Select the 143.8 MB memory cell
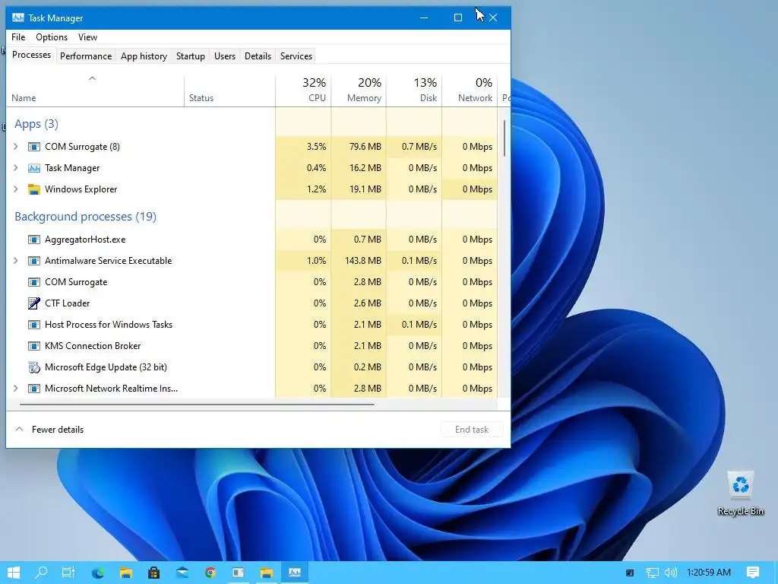 (x=359, y=261)
